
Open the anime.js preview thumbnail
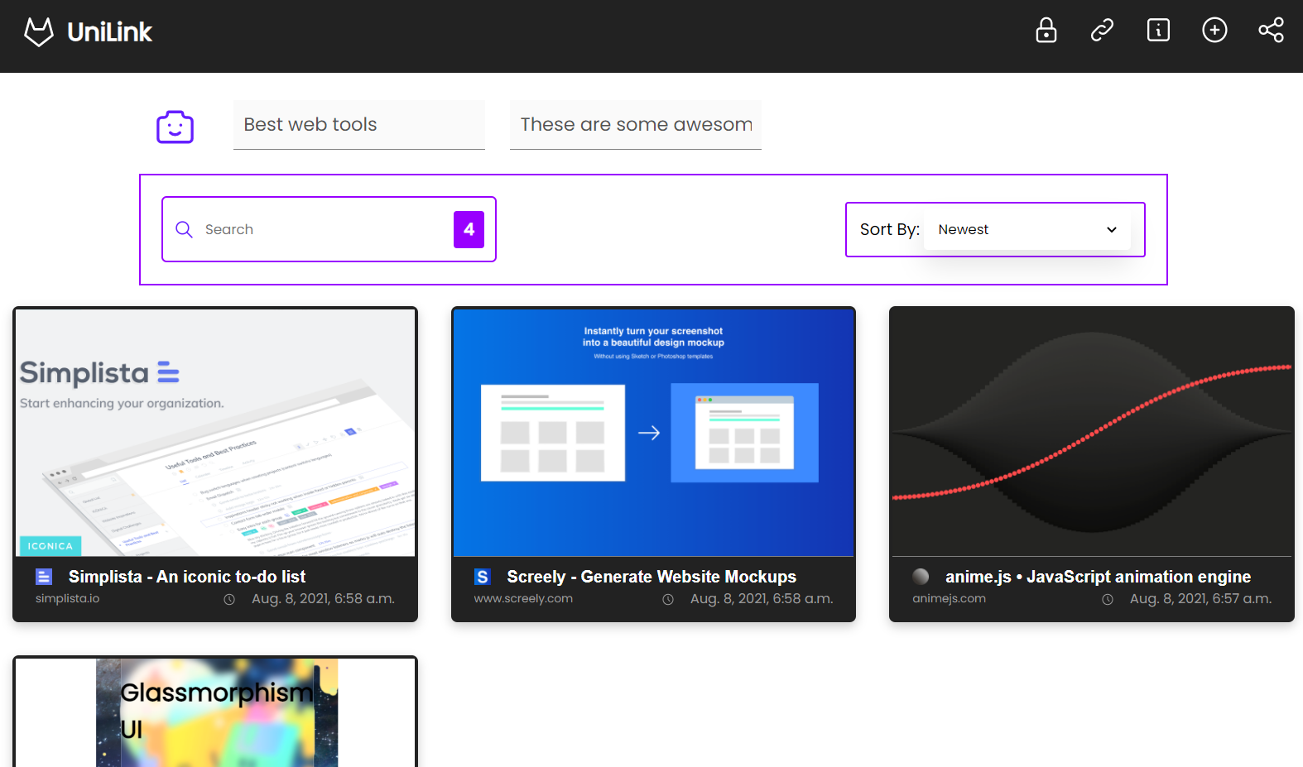click(1092, 432)
